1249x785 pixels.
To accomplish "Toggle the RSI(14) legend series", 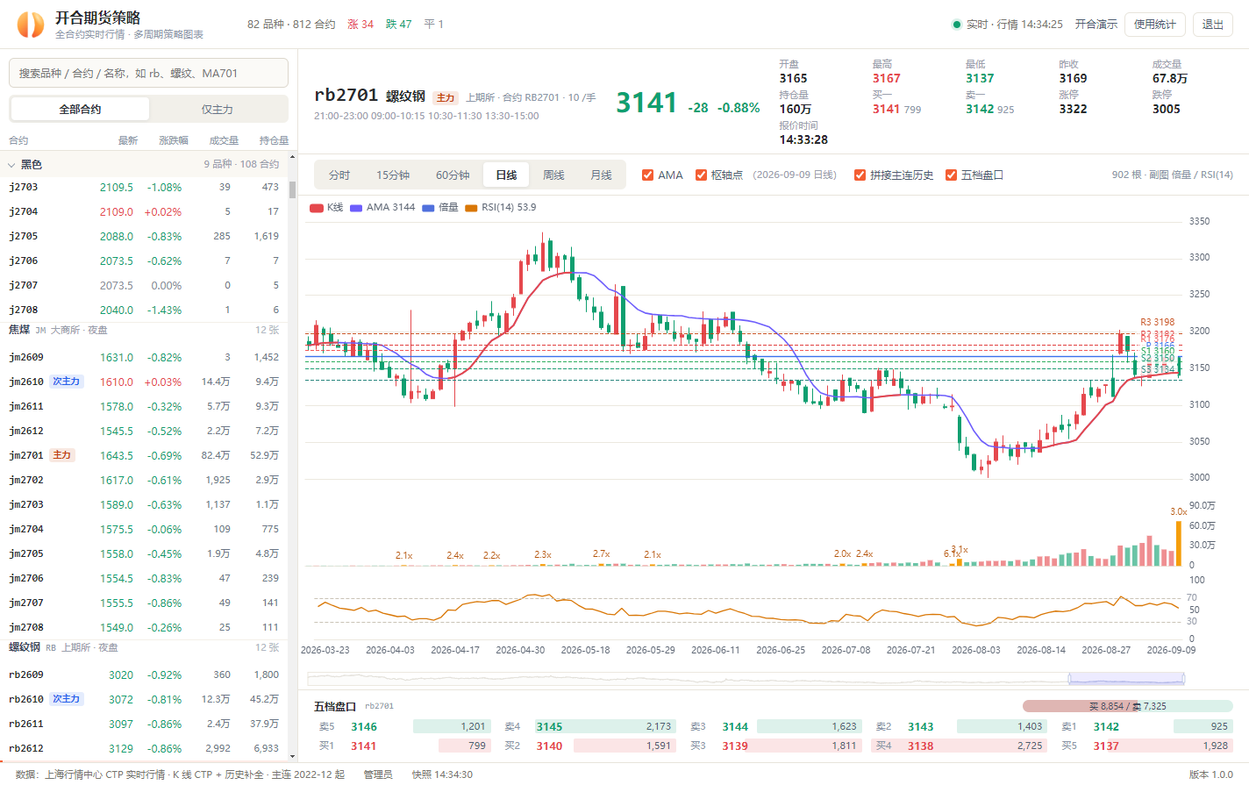I will [501, 208].
